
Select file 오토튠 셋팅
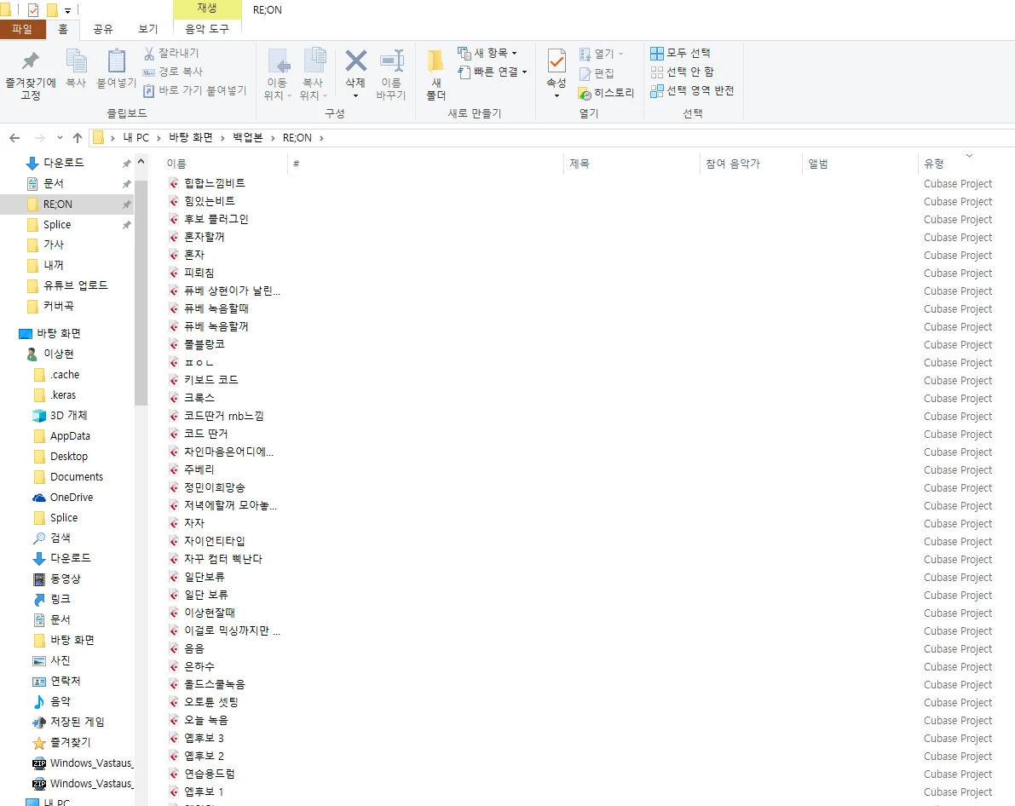click(x=211, y=702)
